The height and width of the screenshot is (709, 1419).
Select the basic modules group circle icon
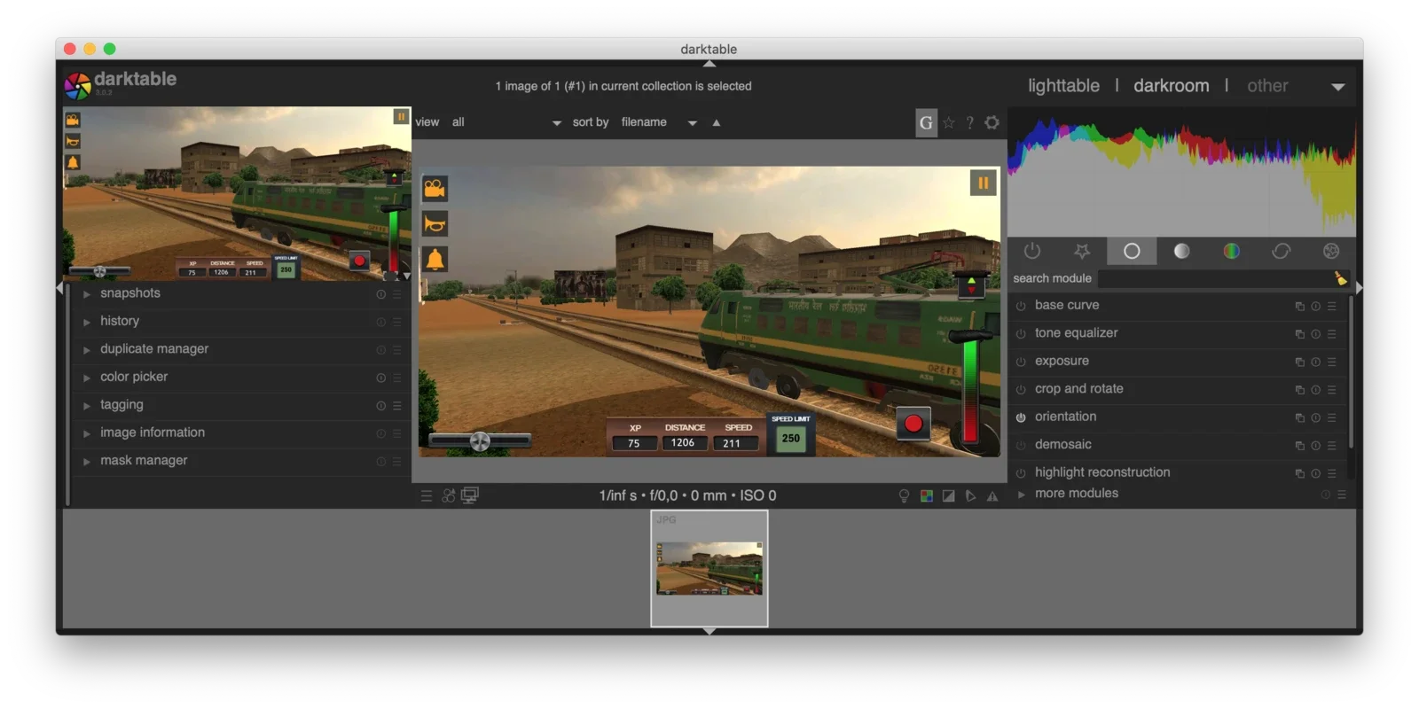(1132, 252)
